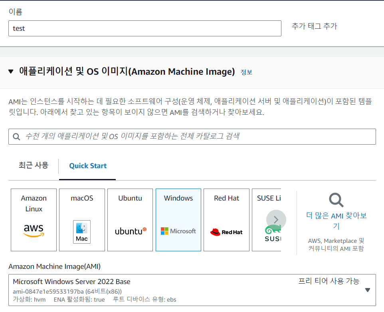Screen dimensions: 384x312
Task: Click the 프리 티어 사용 가능 label
Action: click(x=329, y=281)
